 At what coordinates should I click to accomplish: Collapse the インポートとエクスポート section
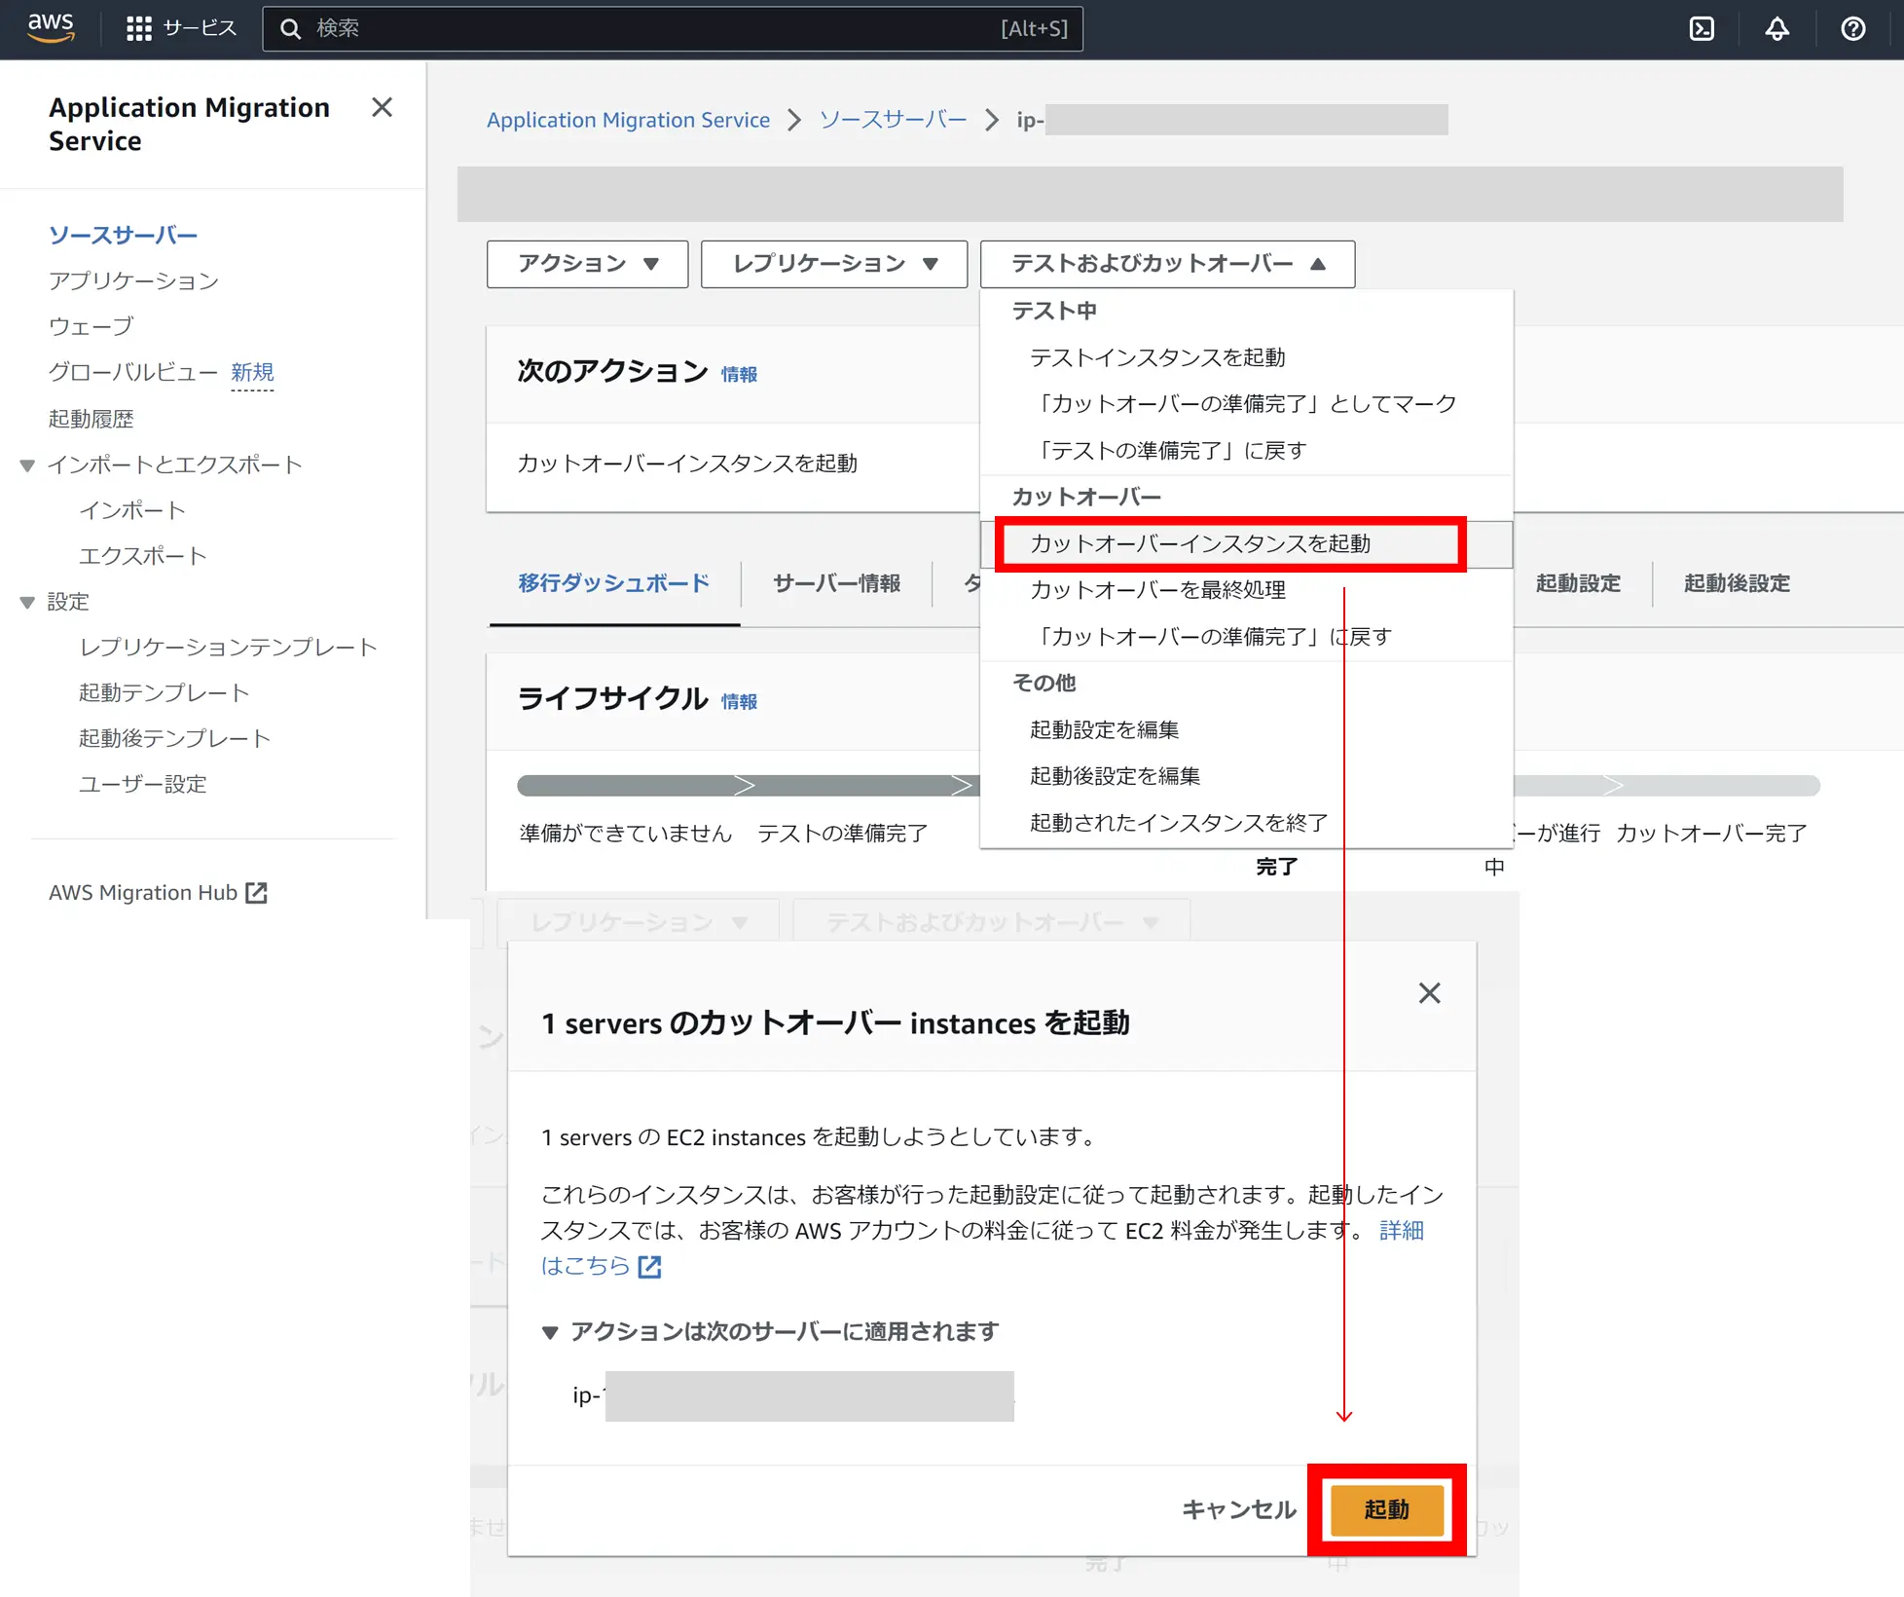27,465
